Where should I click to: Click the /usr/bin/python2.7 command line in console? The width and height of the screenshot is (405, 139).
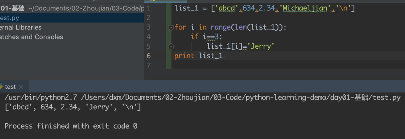pos(202,98)
